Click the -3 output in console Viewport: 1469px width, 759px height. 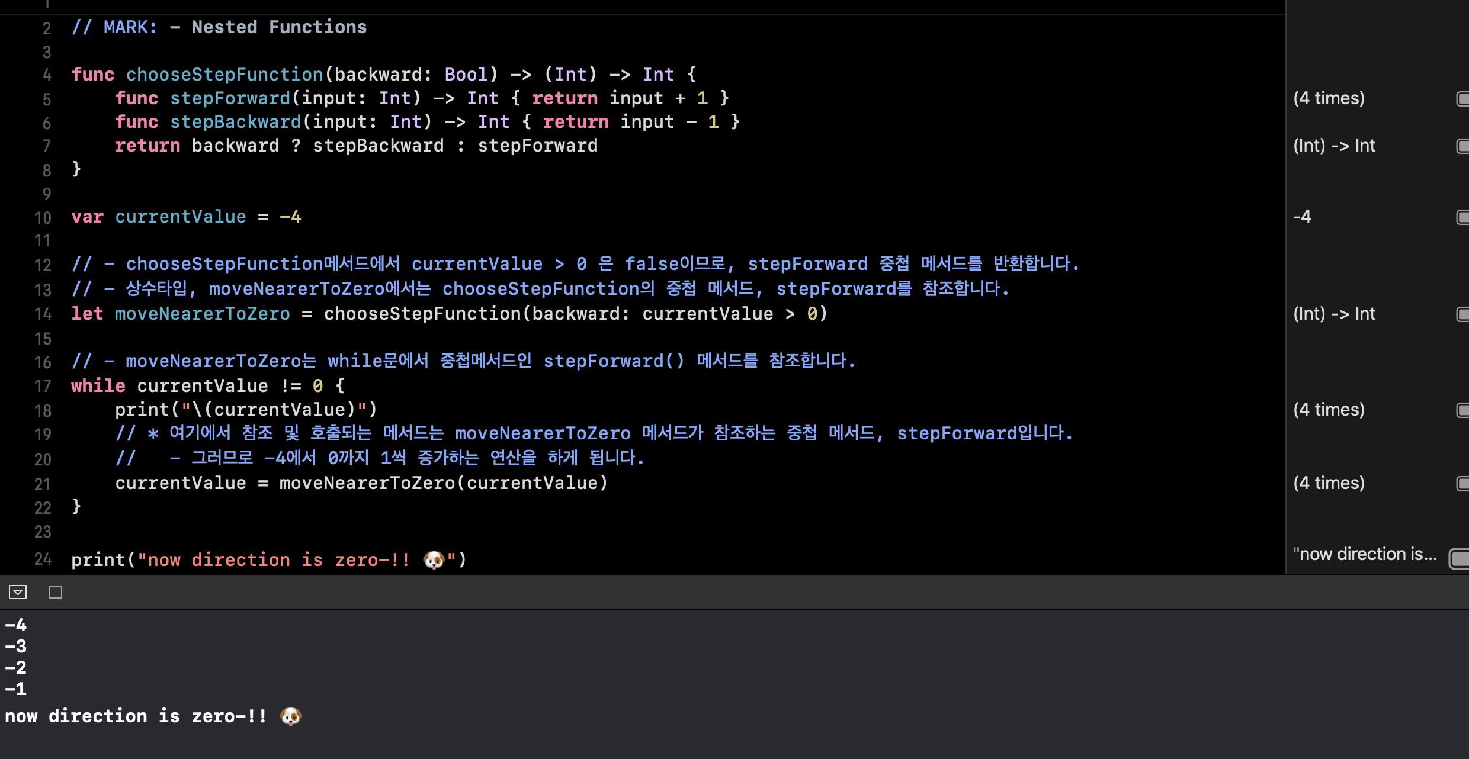(x=16, y=647)
